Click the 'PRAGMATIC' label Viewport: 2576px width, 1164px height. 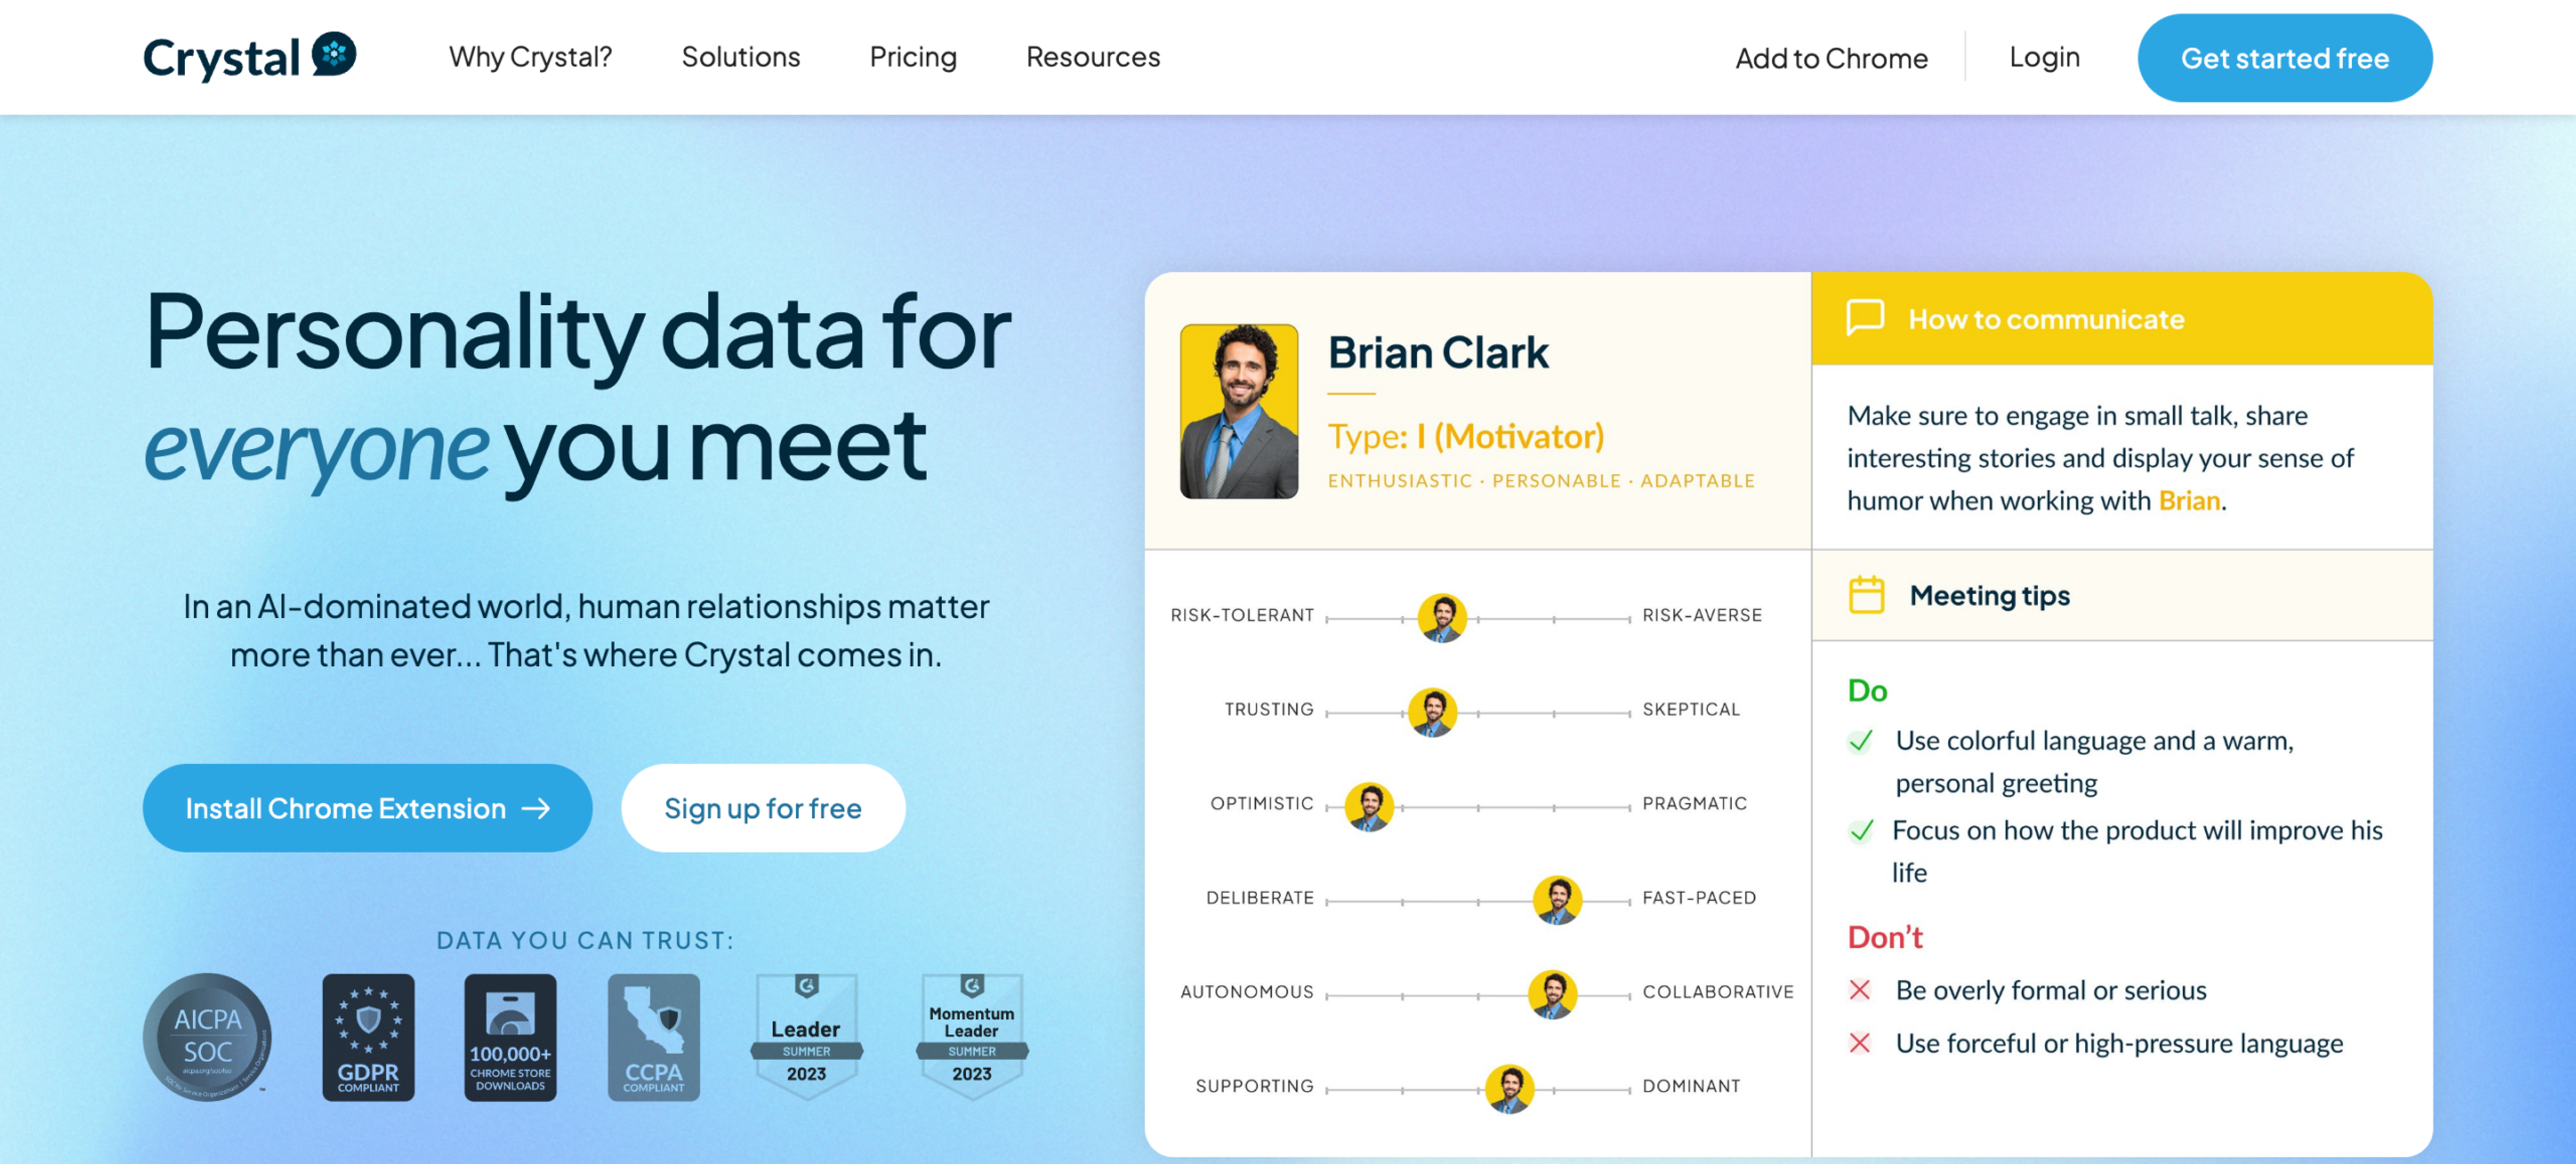[1695, 803]
